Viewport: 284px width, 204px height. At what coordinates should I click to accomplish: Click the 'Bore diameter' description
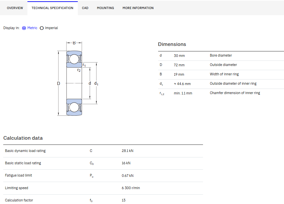coord(221,55)
